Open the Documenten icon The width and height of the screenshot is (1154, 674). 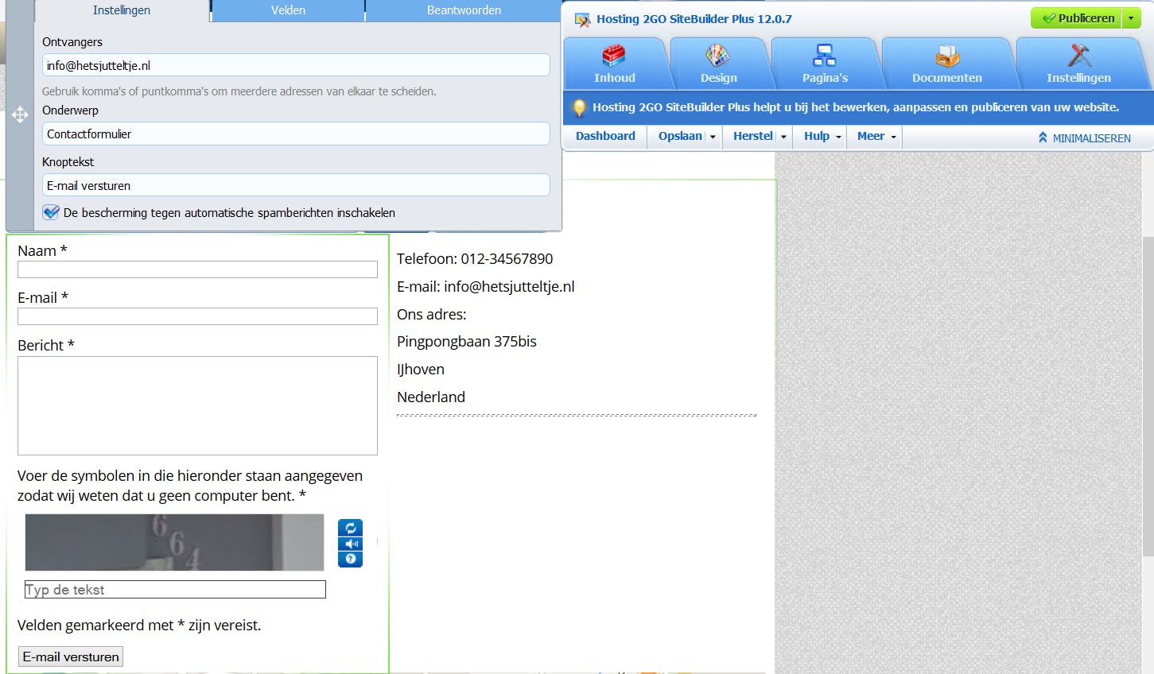tap(947, 56)
